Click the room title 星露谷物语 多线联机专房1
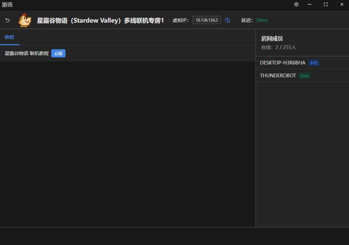The width and height of the screenshot is (349, 245). 100,21
